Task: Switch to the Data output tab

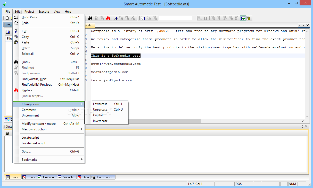Action: (x=84, y=177)
